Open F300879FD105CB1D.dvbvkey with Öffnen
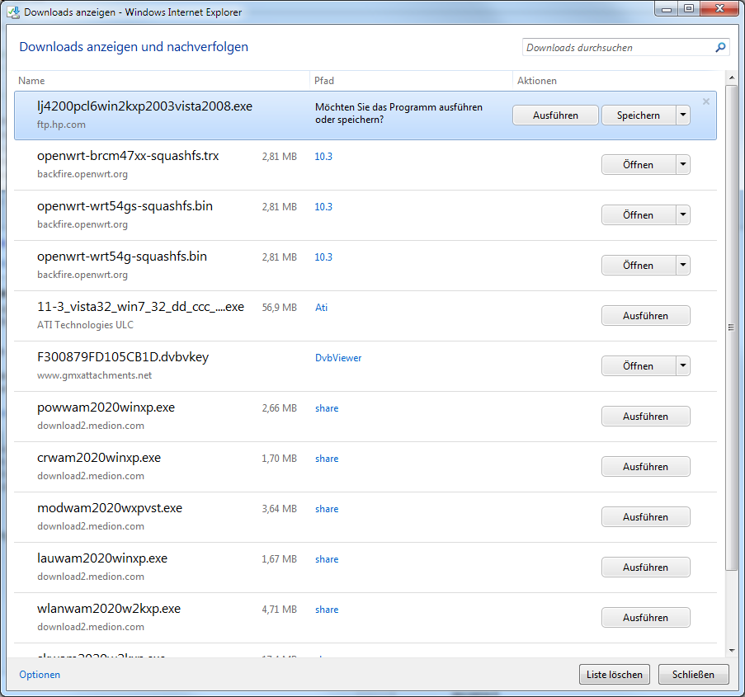Viewport: 745px width, 697px height. click(x=639, y=366)
